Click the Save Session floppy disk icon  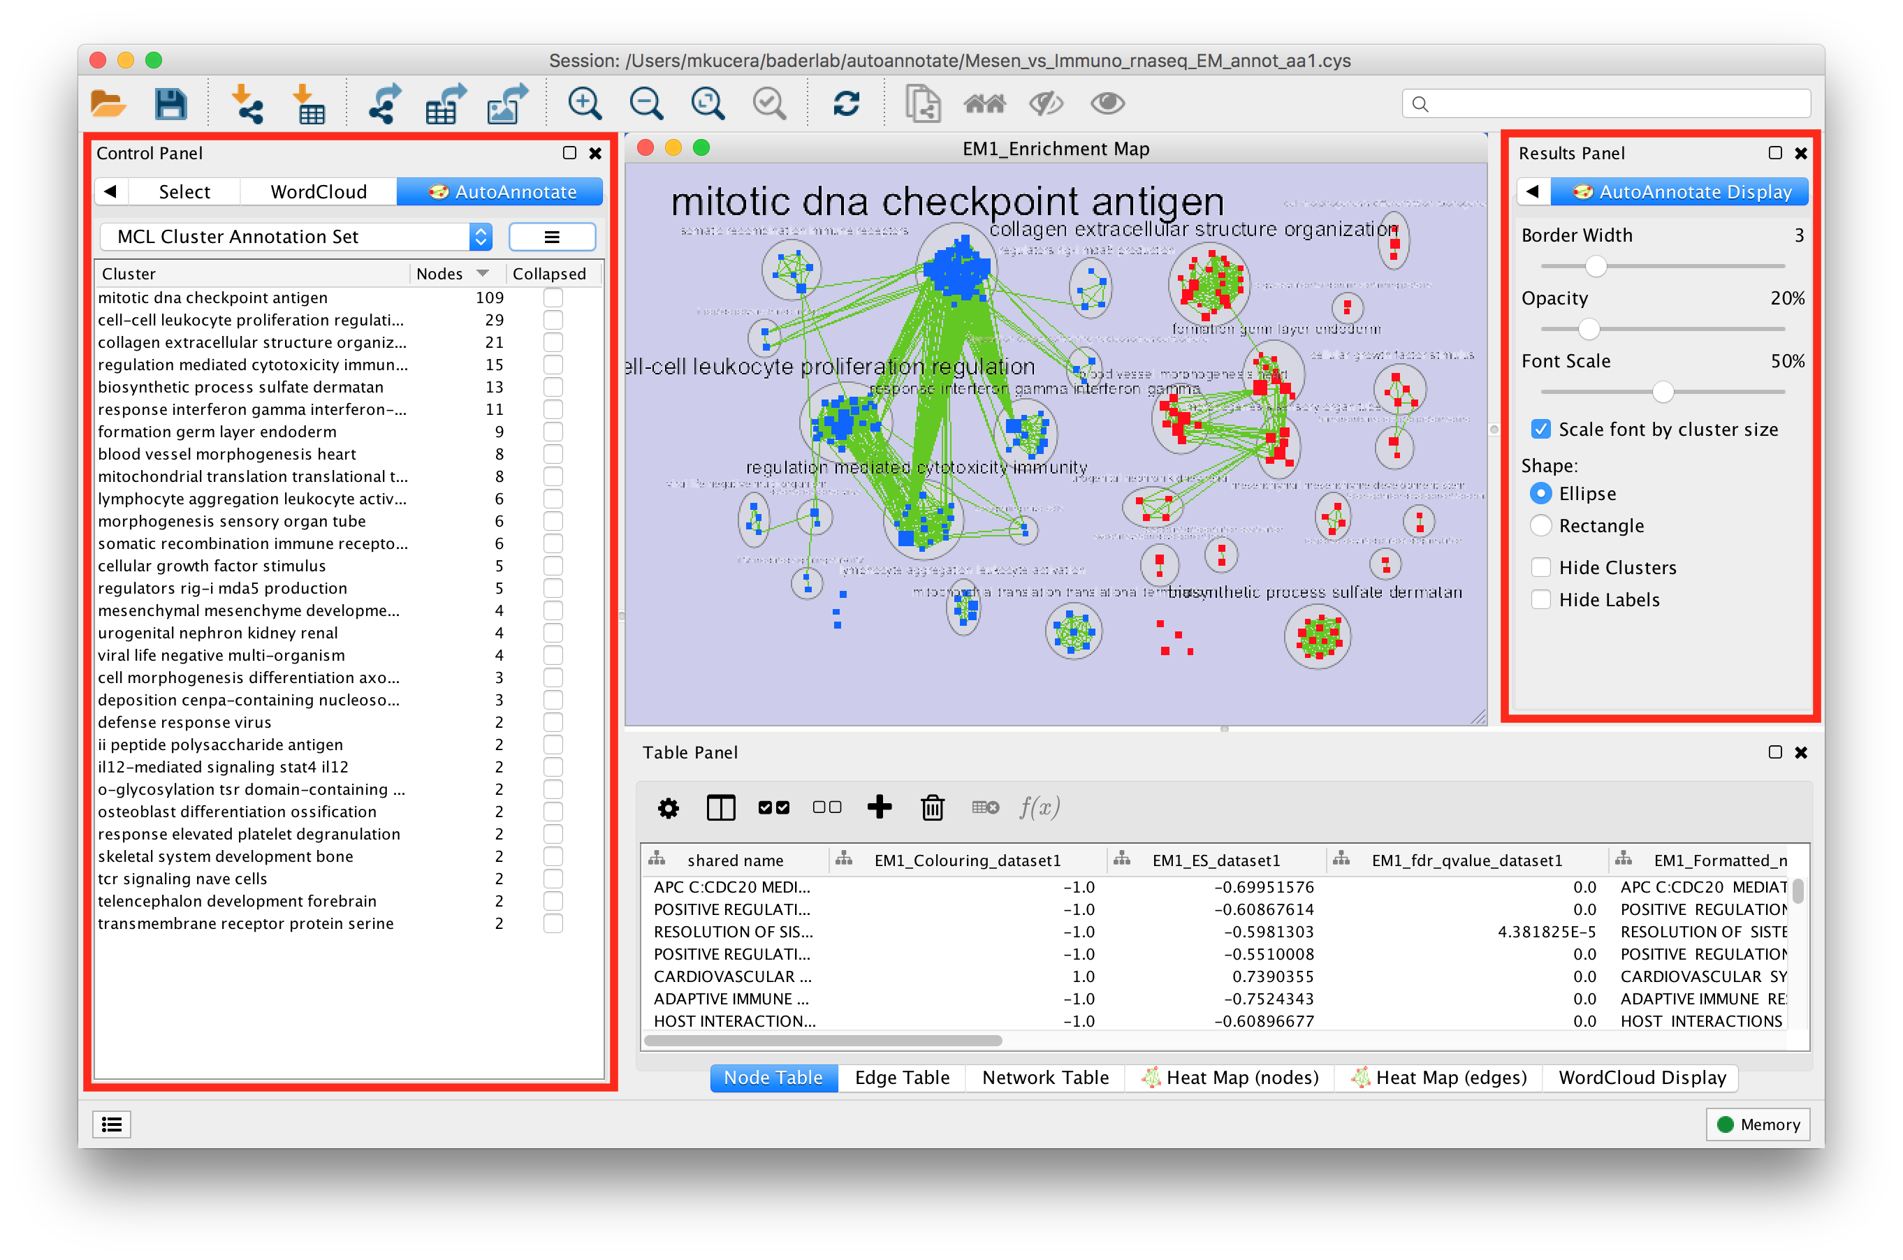tap(170, 105)
